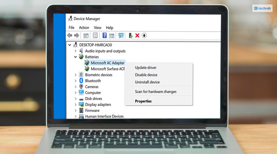Choose Scan for hardware changes menu entry

point(156,91)
